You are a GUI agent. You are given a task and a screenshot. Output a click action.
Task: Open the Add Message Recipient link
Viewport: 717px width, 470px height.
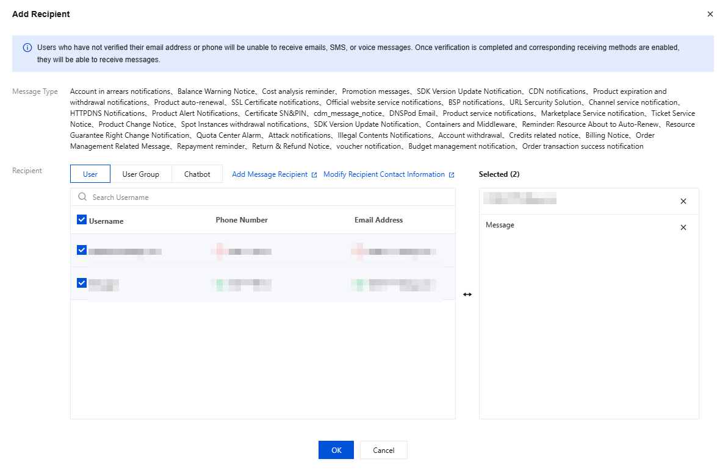click(270, 174)
